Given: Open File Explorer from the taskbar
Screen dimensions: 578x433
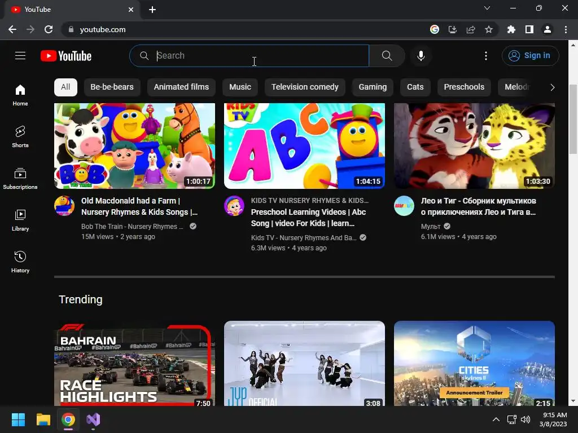Looking at the screenshot, I should click(43, 419).
